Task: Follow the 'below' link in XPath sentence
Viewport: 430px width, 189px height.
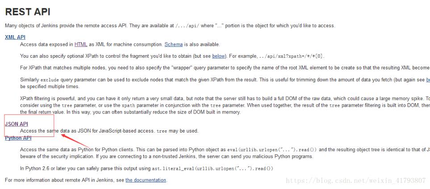Action: tap(218, 56)
